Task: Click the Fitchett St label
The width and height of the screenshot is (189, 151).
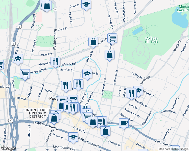Action: 175,103
